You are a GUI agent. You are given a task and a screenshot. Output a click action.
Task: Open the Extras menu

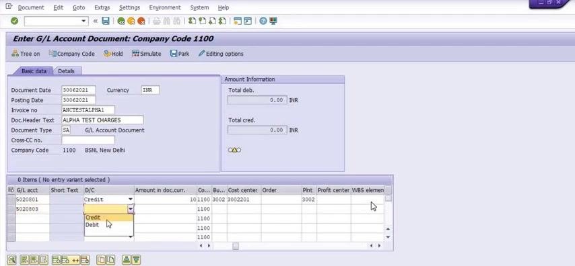pyautogui.click(x=102, y=7)
